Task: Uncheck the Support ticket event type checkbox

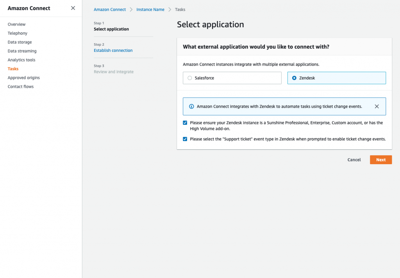Action: pos(185,139)
